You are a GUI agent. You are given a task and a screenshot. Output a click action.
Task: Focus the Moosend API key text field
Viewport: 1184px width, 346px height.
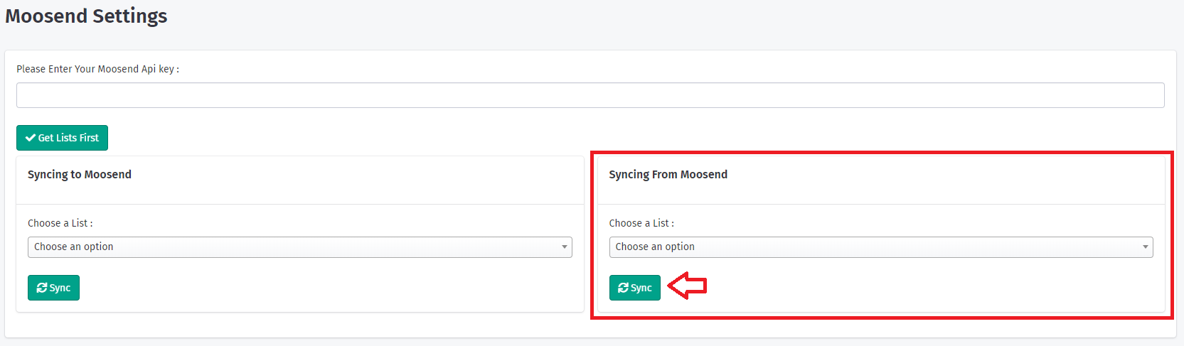point(590,95)
